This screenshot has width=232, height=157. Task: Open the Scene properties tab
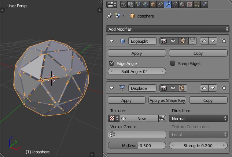pos(138,4)
